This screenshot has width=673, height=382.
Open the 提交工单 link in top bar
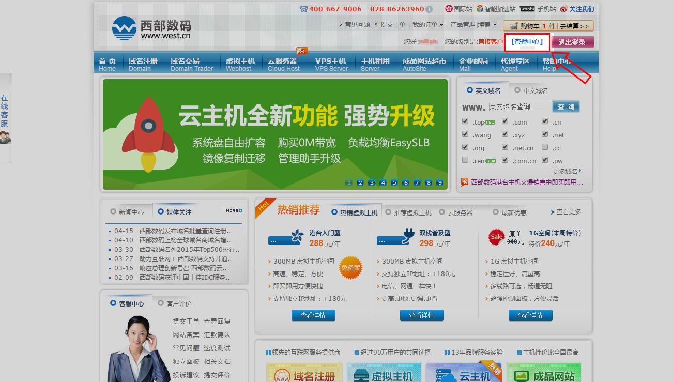point(393,24)
